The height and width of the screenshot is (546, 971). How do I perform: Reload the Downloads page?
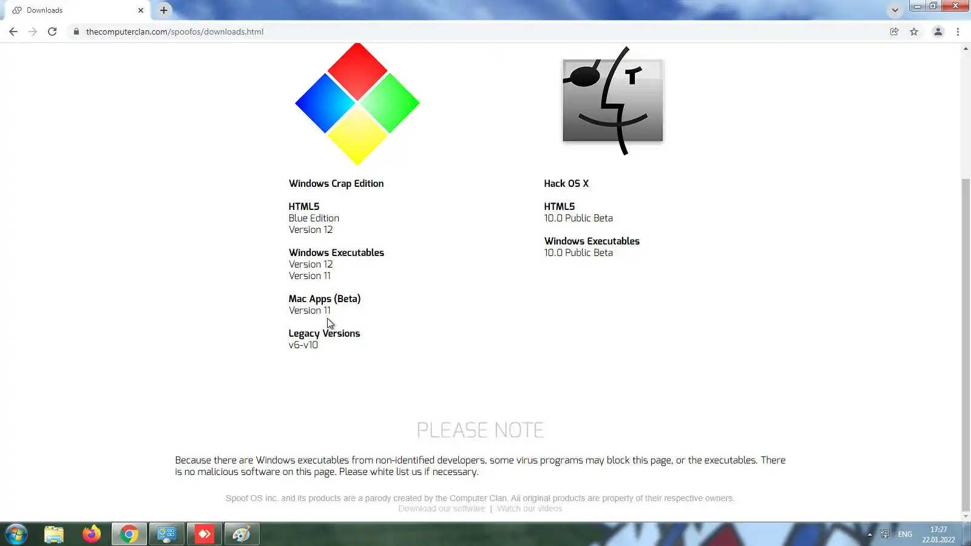pos(52,32)
